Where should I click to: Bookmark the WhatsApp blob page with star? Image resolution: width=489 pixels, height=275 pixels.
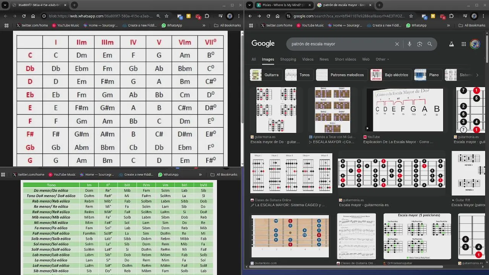pos(167,16)
